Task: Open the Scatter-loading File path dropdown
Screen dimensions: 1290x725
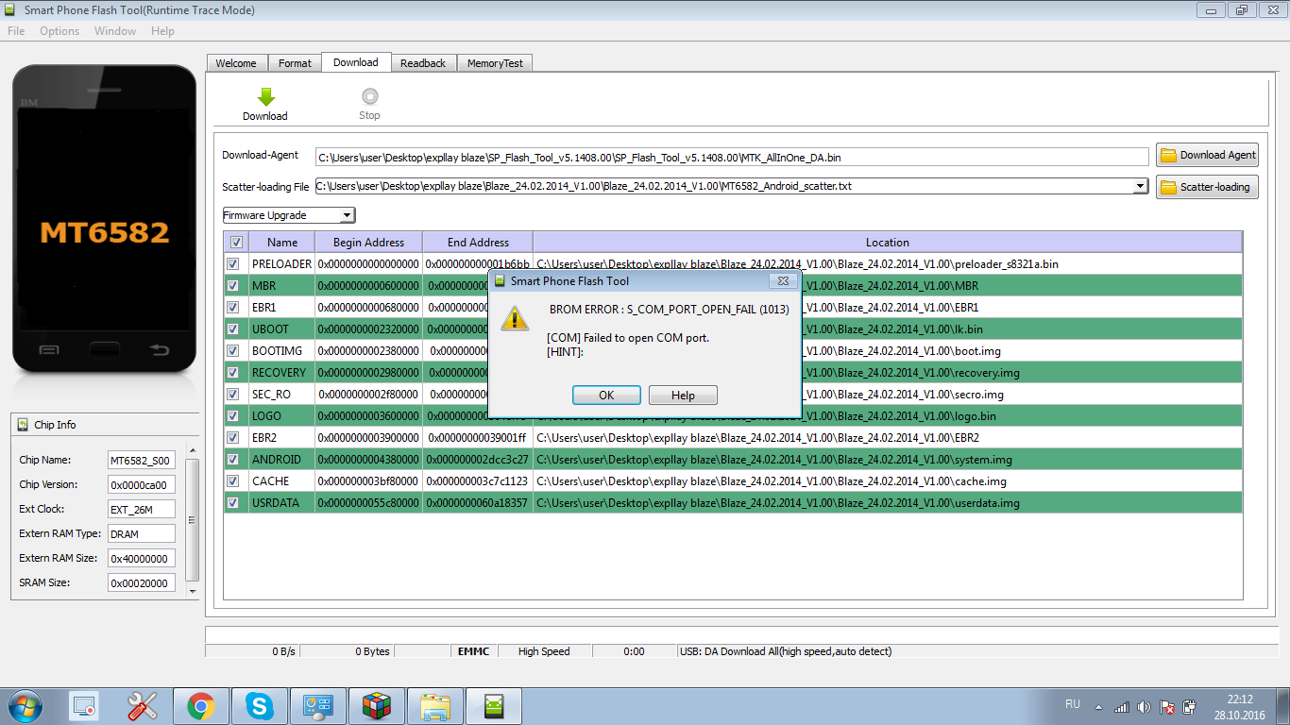Action: pyautogui.click(x=1141, y=186)
